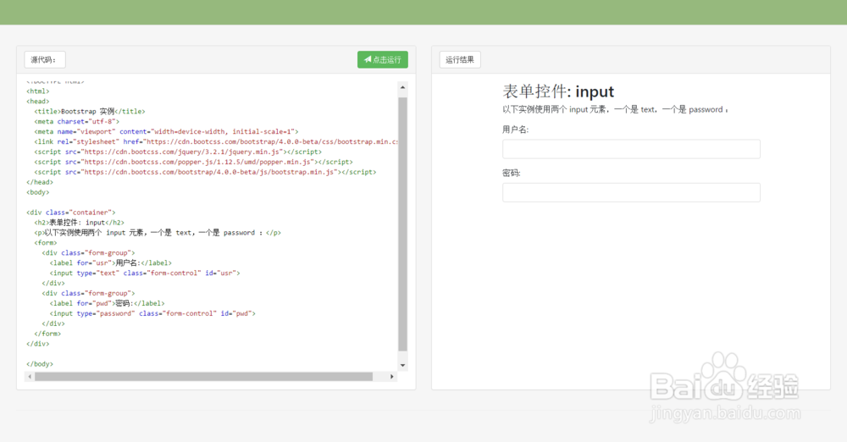Click the opening <form> tag line

coord(46,243)
